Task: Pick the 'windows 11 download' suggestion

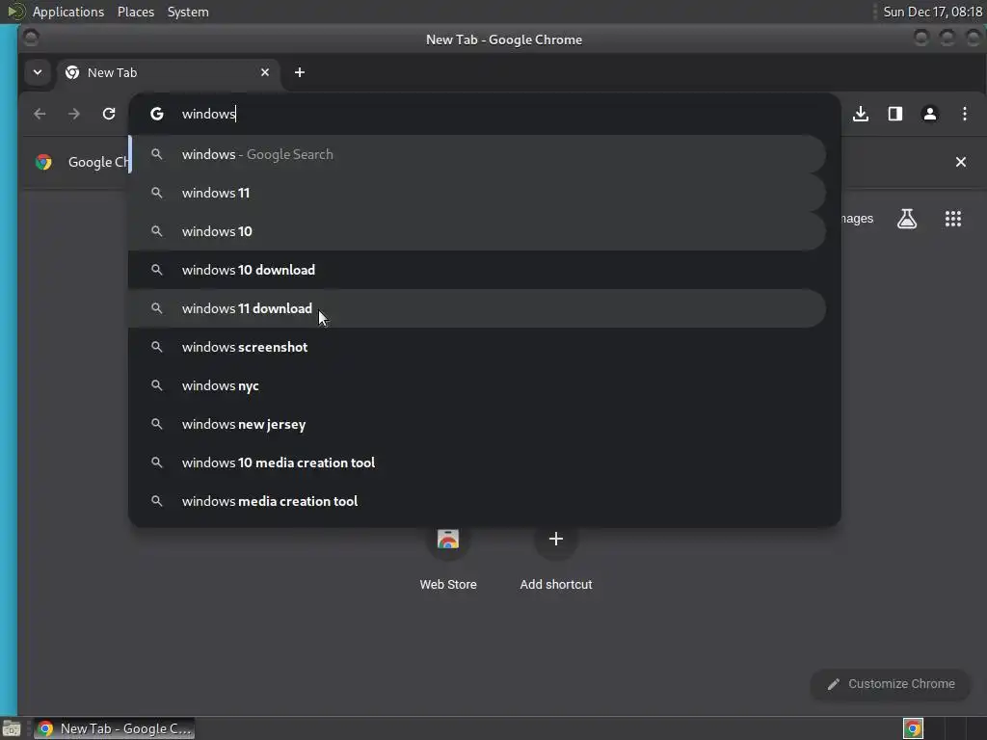Action: tap(477, 308)
